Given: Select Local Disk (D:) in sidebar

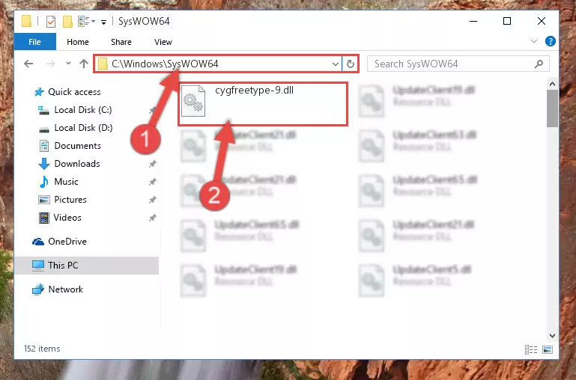Looking at the screenshot, I should click(83, 128).
